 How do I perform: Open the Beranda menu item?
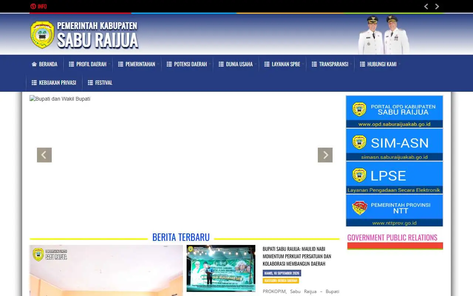[x=45, y=64]
